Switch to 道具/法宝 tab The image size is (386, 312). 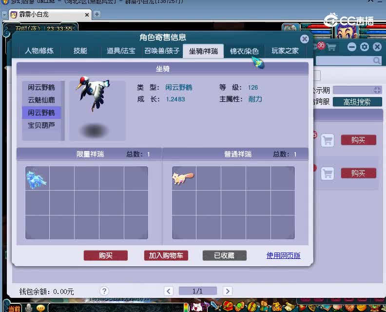(121, 51)
